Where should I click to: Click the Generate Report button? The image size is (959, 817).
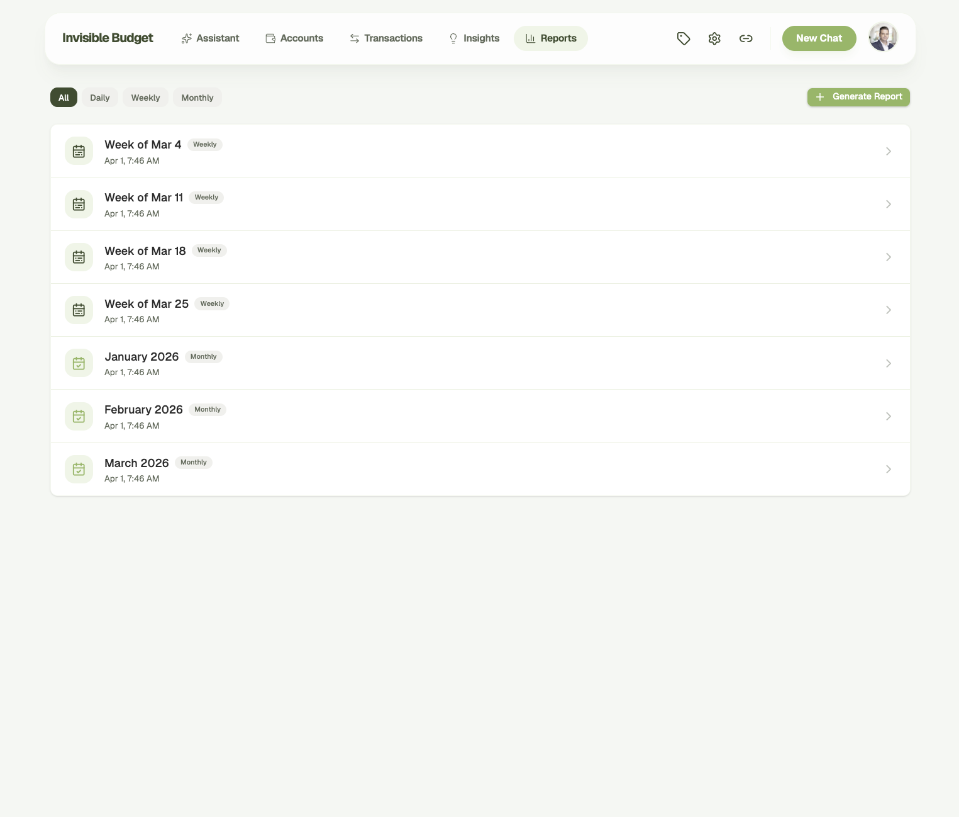tap(858, 97)
